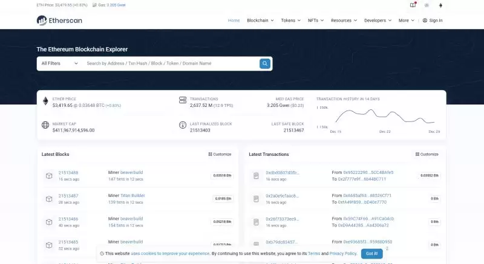
Task: Select the Home navigation tab
Action: pyautogui.click(x=234, y=21)
